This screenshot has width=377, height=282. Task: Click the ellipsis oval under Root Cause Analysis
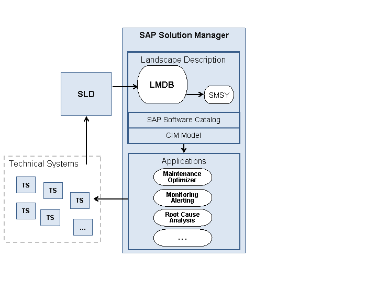(x=182, y=238)
